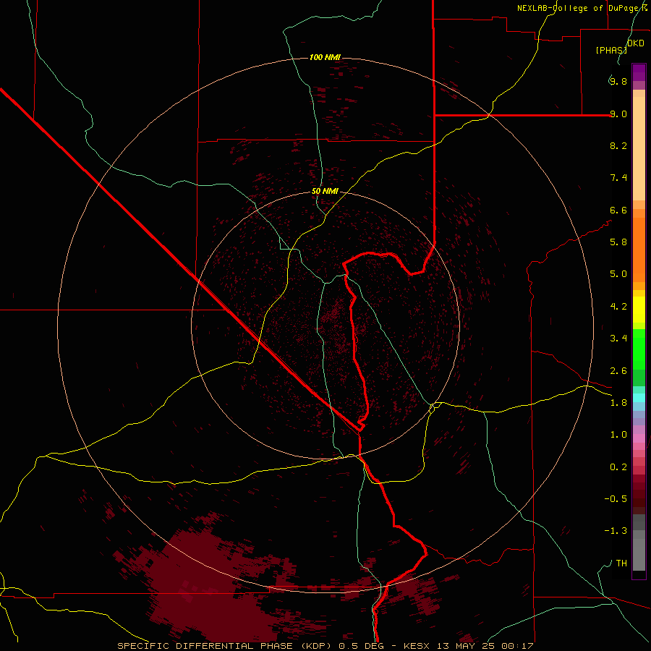Click the 50 NMI range ring label
This screenshot has height=651, width=651.
325,192
